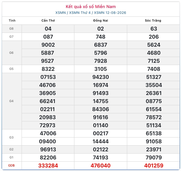
Task: Select G4 number 26361
Action: pos(154,93)
